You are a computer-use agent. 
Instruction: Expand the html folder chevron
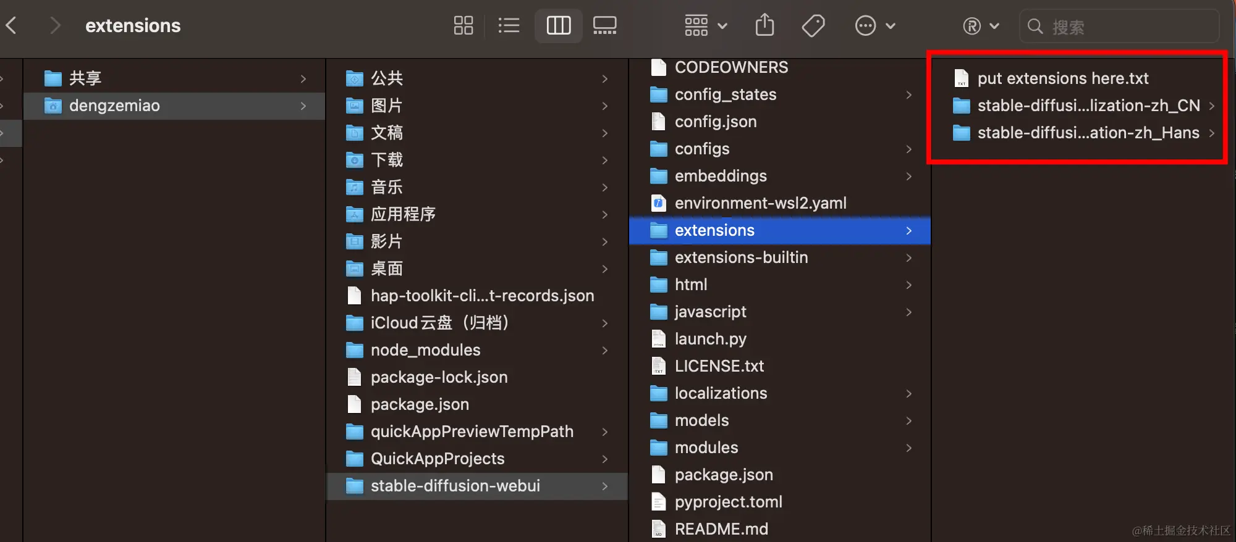908,285
